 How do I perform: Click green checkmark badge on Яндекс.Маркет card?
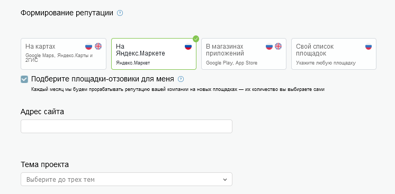[x=196, y=39]
